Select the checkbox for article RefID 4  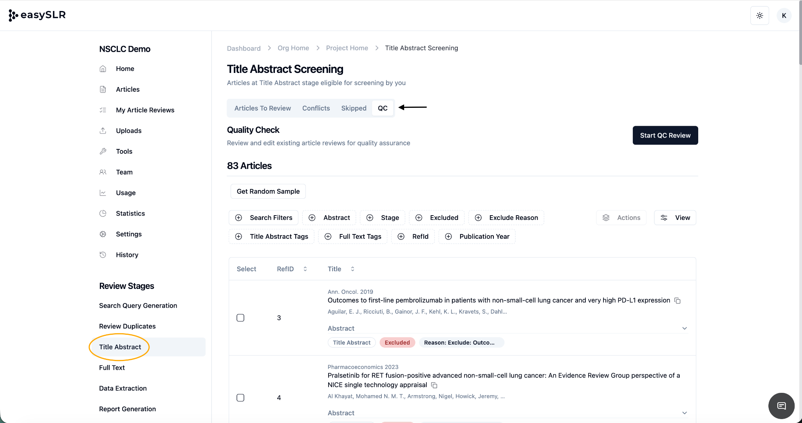[240, 398]
